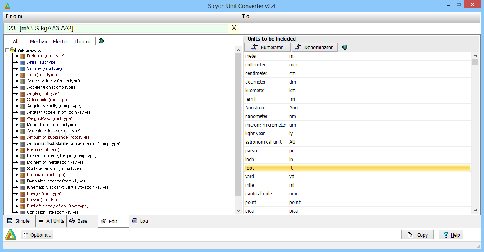The height and width of the screenshot is (252, 484).
Task: Select Angular acceleration (comp type)
Action: (x=58, y=113)
